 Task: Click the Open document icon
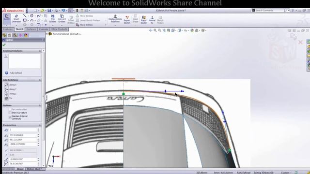point(42,11)
